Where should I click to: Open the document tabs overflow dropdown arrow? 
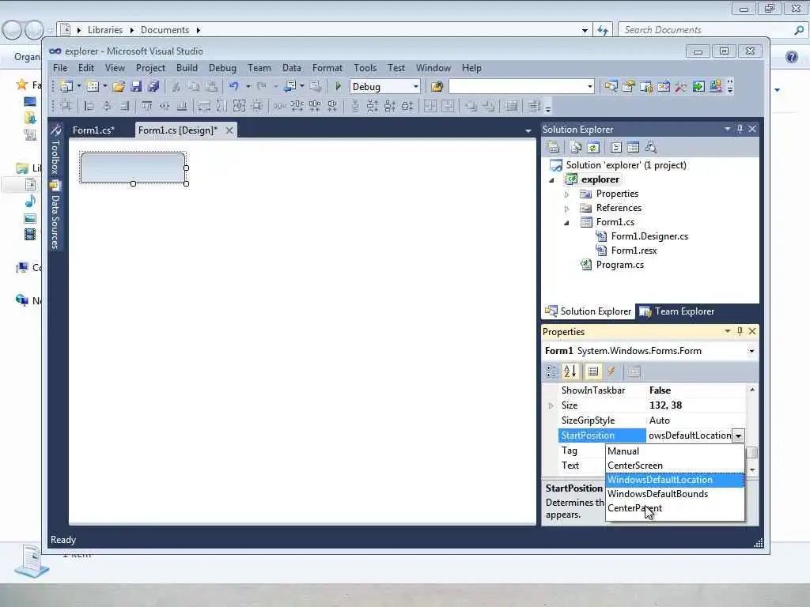coord(528,131)
